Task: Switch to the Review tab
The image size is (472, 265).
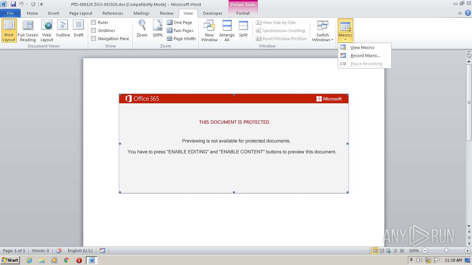Action: click(x=167, y=13)
